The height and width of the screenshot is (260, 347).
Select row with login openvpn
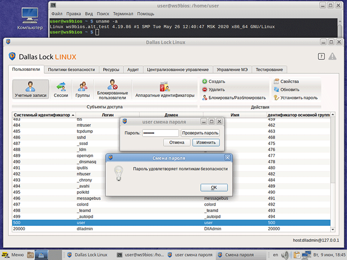click(x=171, y=156)
